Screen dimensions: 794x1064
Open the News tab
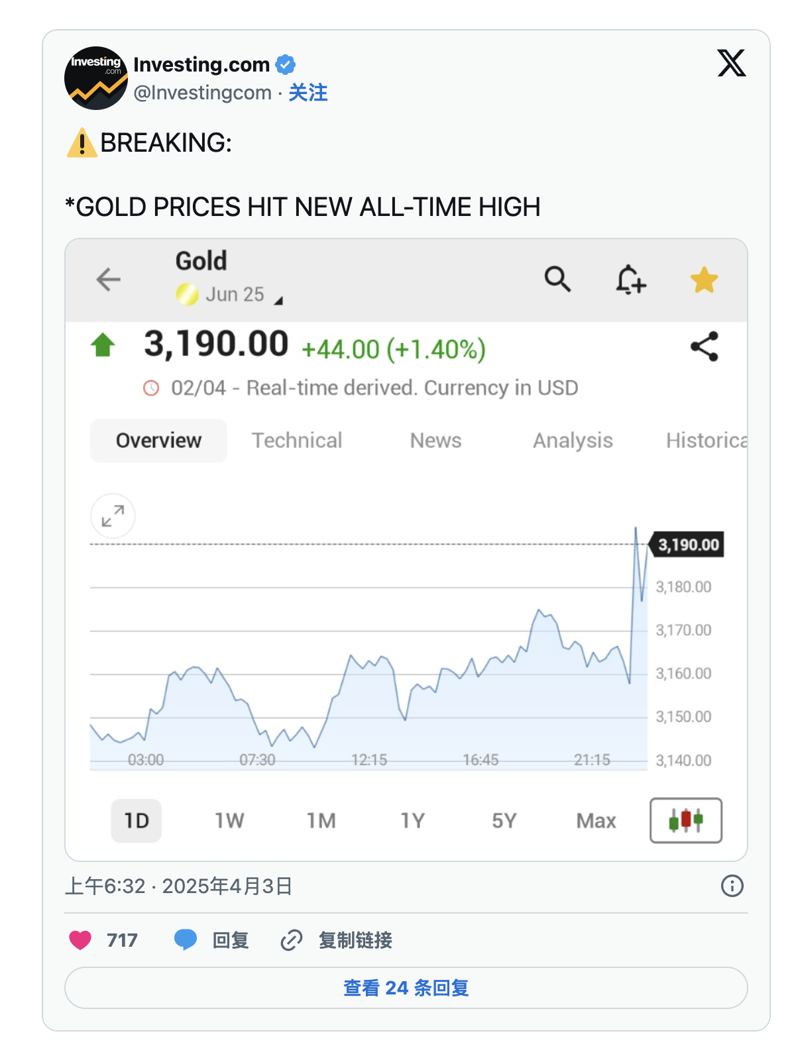point(435,441)
